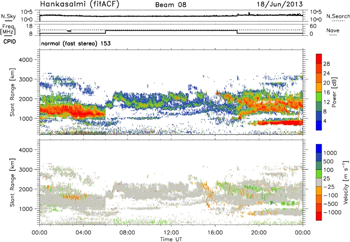Click the sky noise trace in the top panel

(171, 16)
